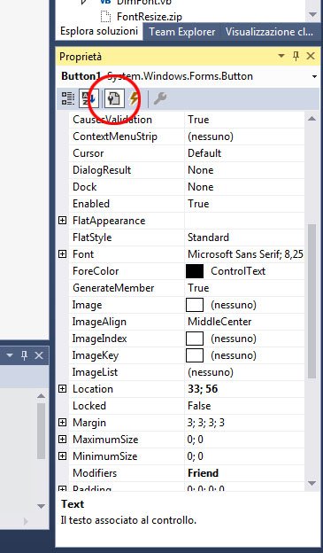Click lower-left panel scroll up arrow
The height and width of the screenshot is (553, 323).
pyautogui.click(x=42, y=396)
